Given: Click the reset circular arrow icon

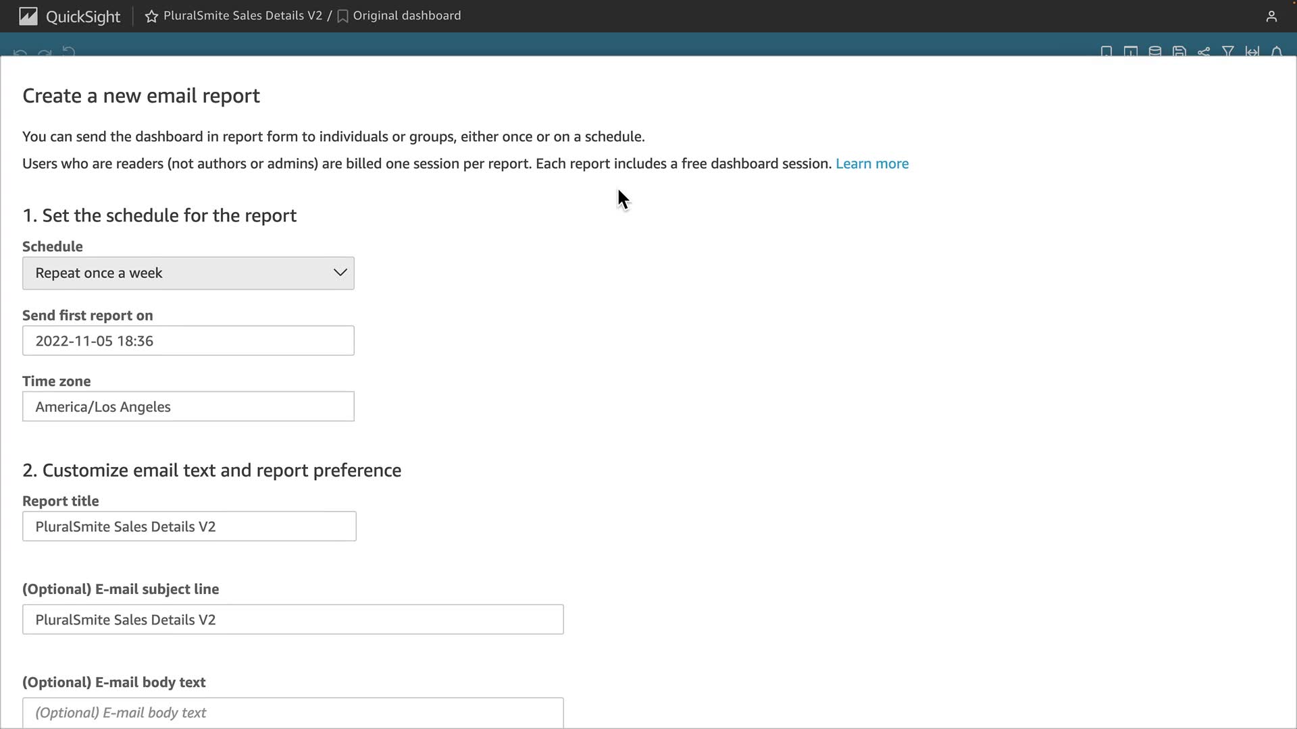Looking at the screenshot, I should 68,52.
